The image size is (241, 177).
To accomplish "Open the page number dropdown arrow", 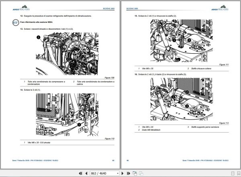I will point(118,173).
